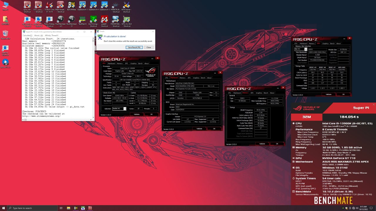Click Validate in CPU-Z CPU window
The image size is (376, 211).
[x=136, y=114]
